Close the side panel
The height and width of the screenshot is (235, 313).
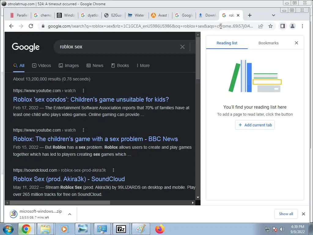click(x=296, y=43)
